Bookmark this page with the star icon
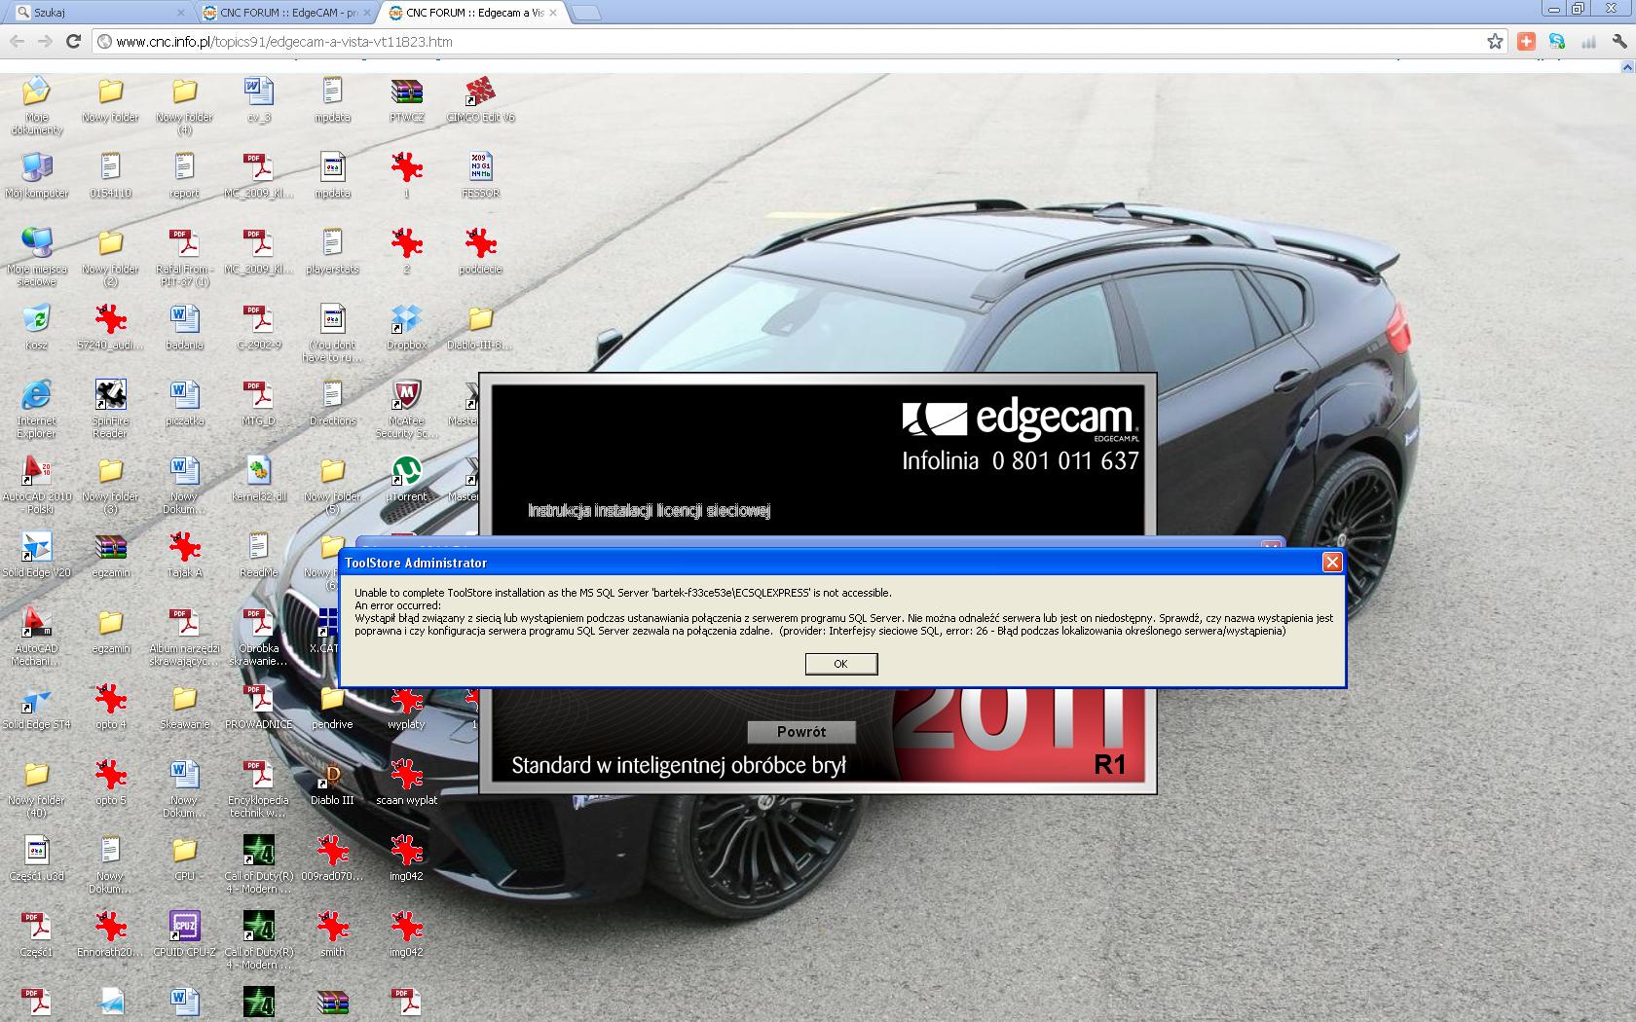Viewport: 1636px width, 1022px height. tap(1495, 41)
